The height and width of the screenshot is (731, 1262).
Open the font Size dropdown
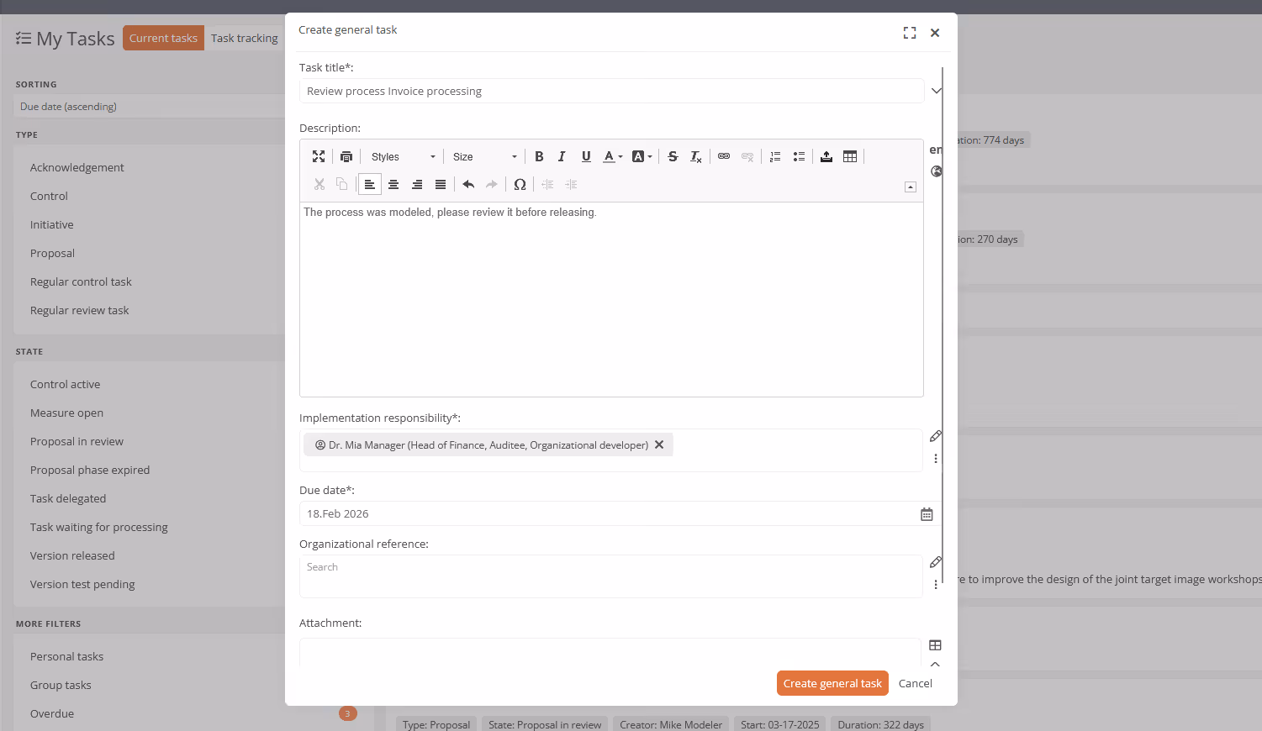(x=484, y=156)
